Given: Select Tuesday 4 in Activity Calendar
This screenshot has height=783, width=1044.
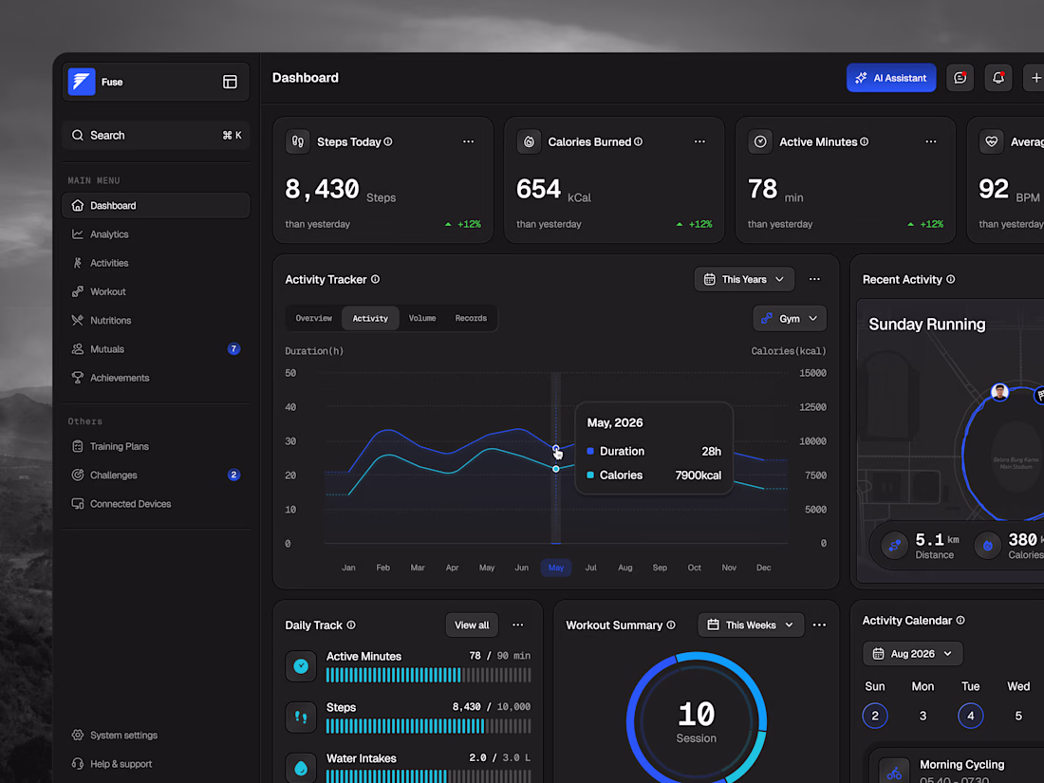Looking at the screenshot, I should tap(970, 716).
